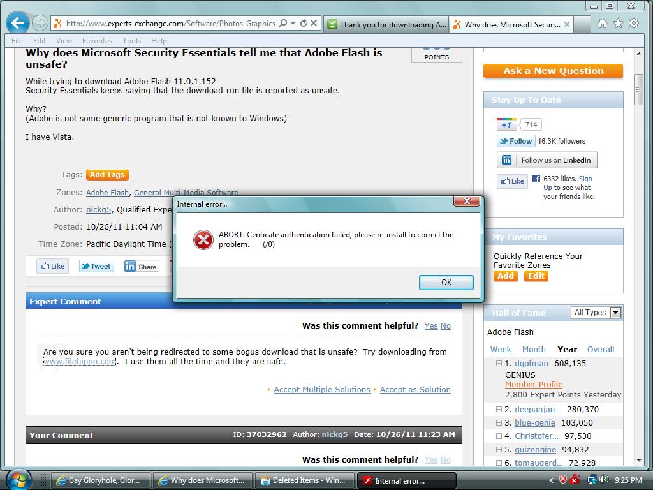Open the browser Home icon
Image resolution: width=653 pixels, height=490 pixels.
click(x=602, y=24)
